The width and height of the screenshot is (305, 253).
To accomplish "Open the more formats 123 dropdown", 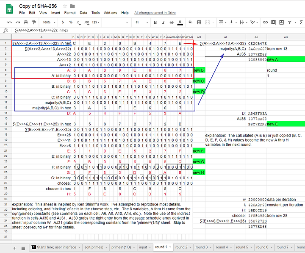I will 95,22.
